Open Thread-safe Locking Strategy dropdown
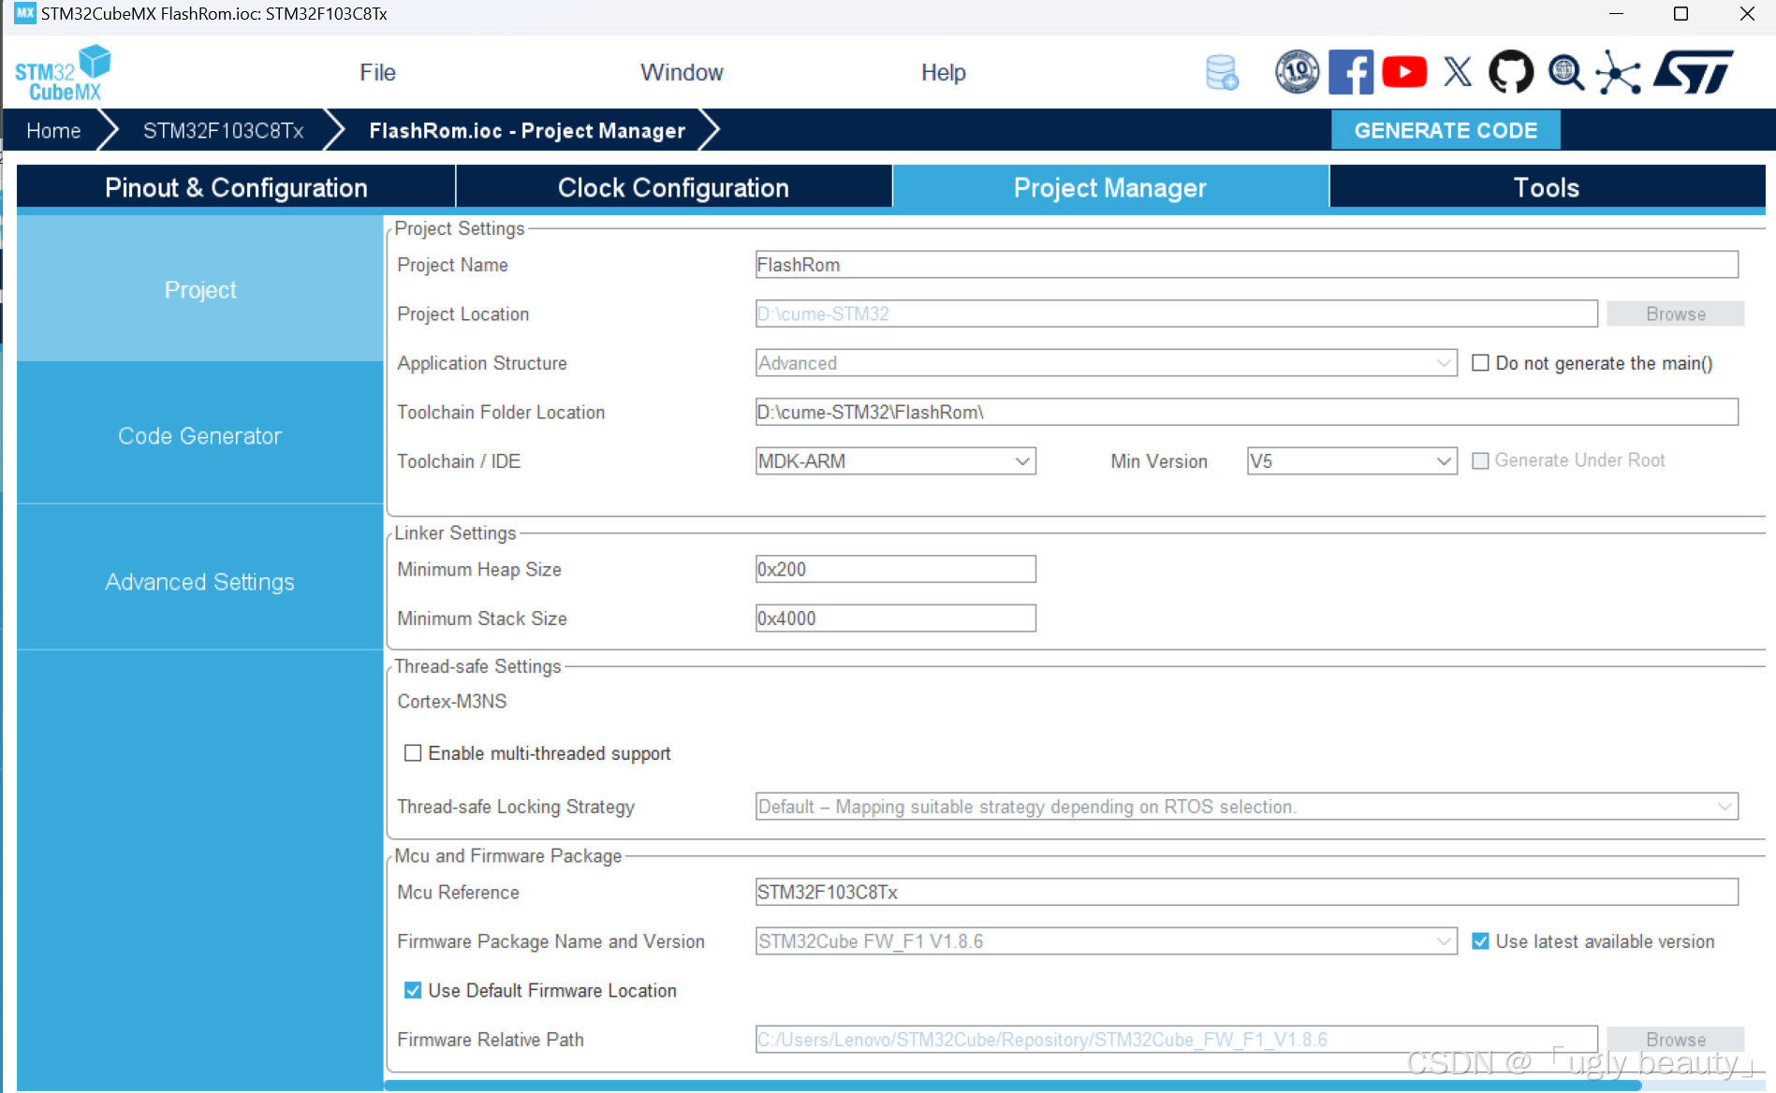Image resolution: width=1776 pixels, height=1093 pixels. pyautogui.click(x=1246, y=807)
